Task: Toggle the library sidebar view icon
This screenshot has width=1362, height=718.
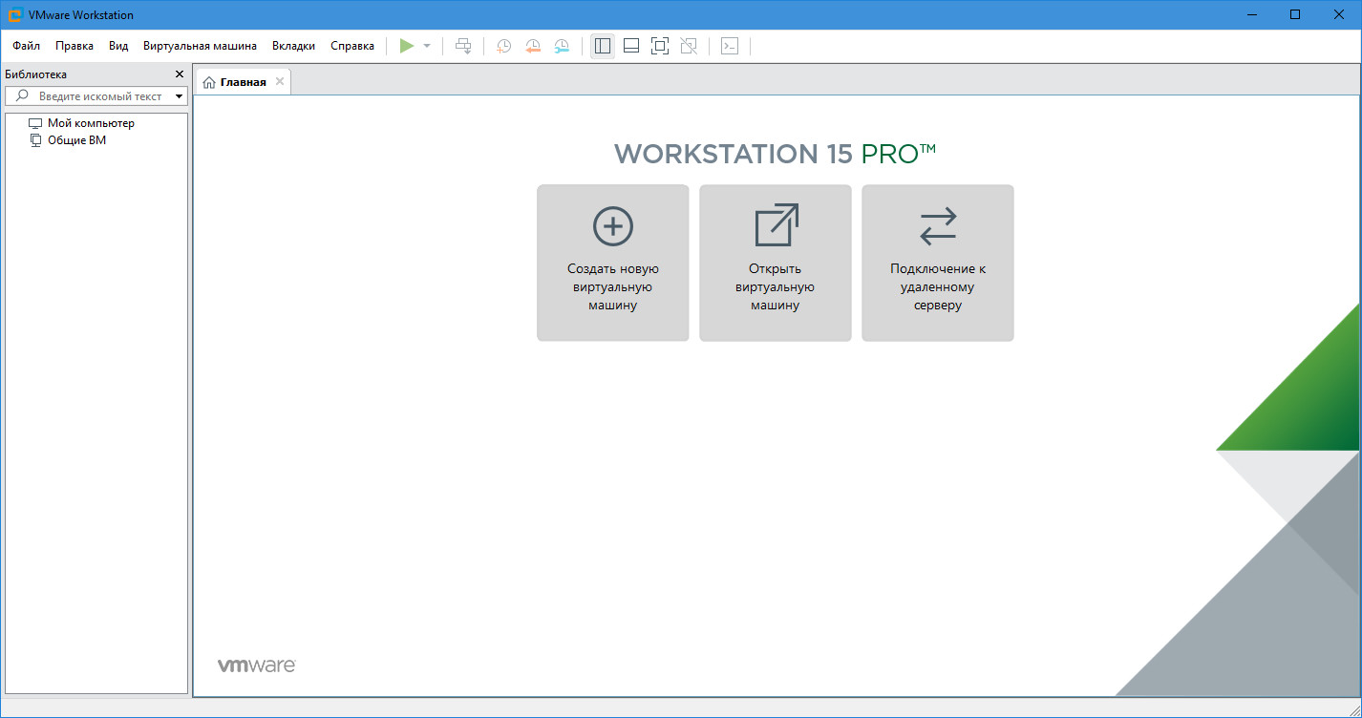Action: 603,46
